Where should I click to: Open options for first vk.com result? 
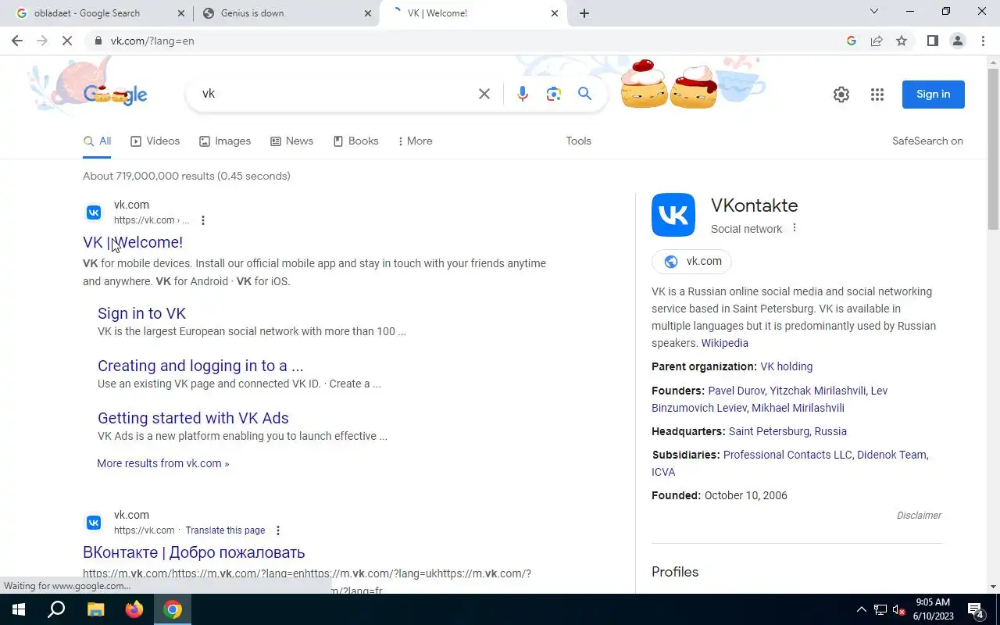tap(203, 220)
